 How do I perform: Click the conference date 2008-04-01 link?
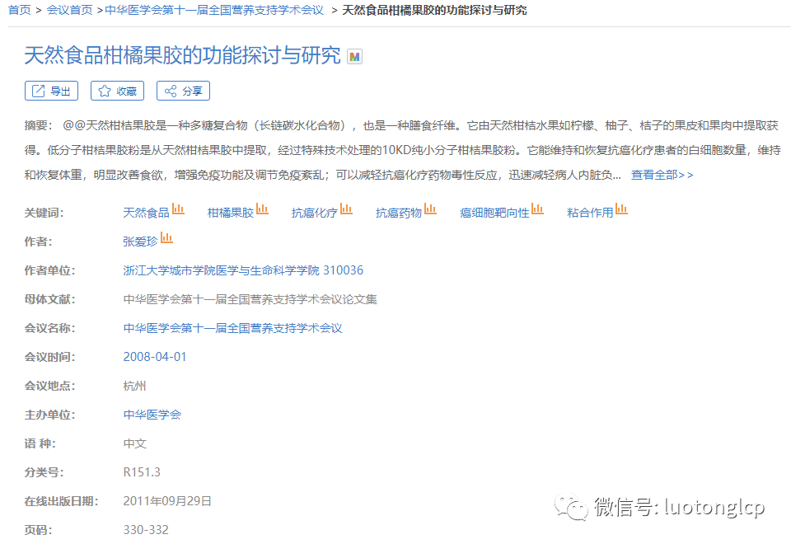click(155, 357)
